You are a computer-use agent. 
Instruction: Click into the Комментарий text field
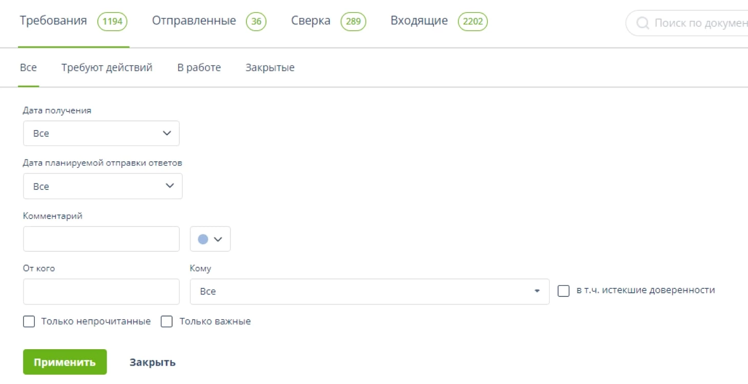(x=101, y=239)
